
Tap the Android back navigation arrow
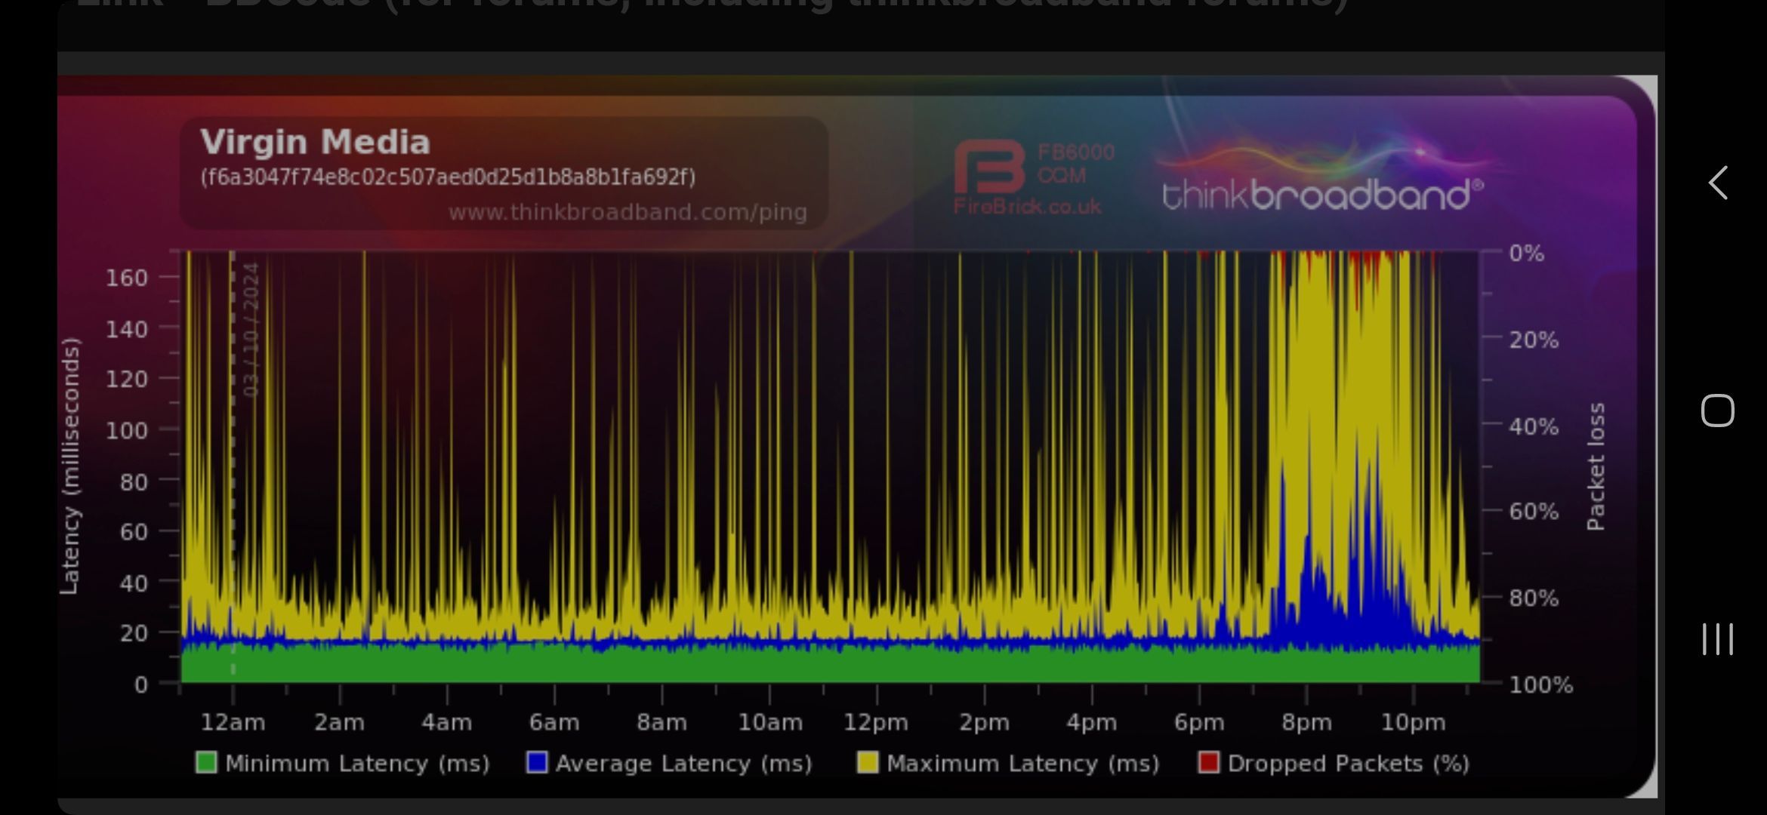1718,183
